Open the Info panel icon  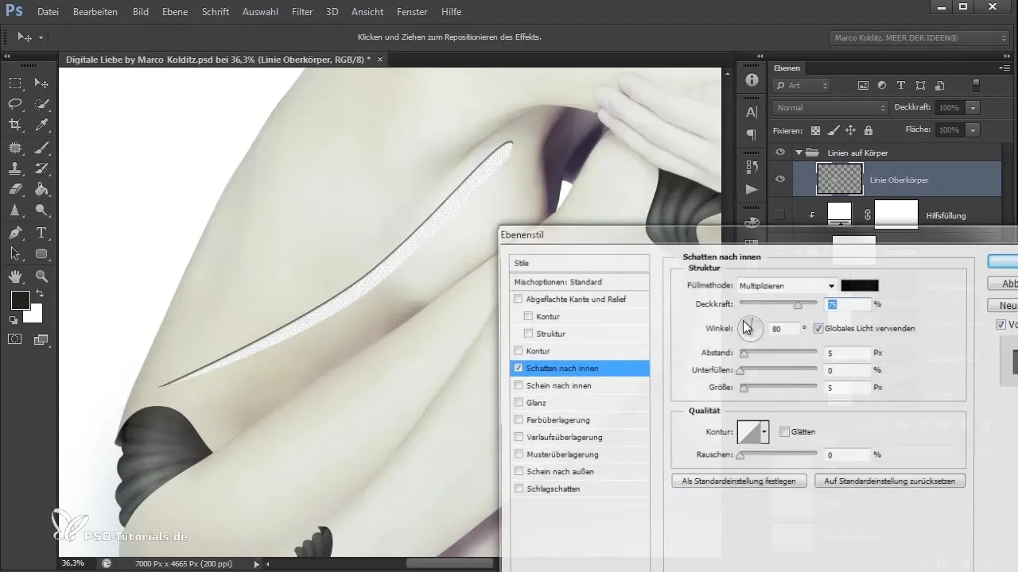click(x=752, y=81)
